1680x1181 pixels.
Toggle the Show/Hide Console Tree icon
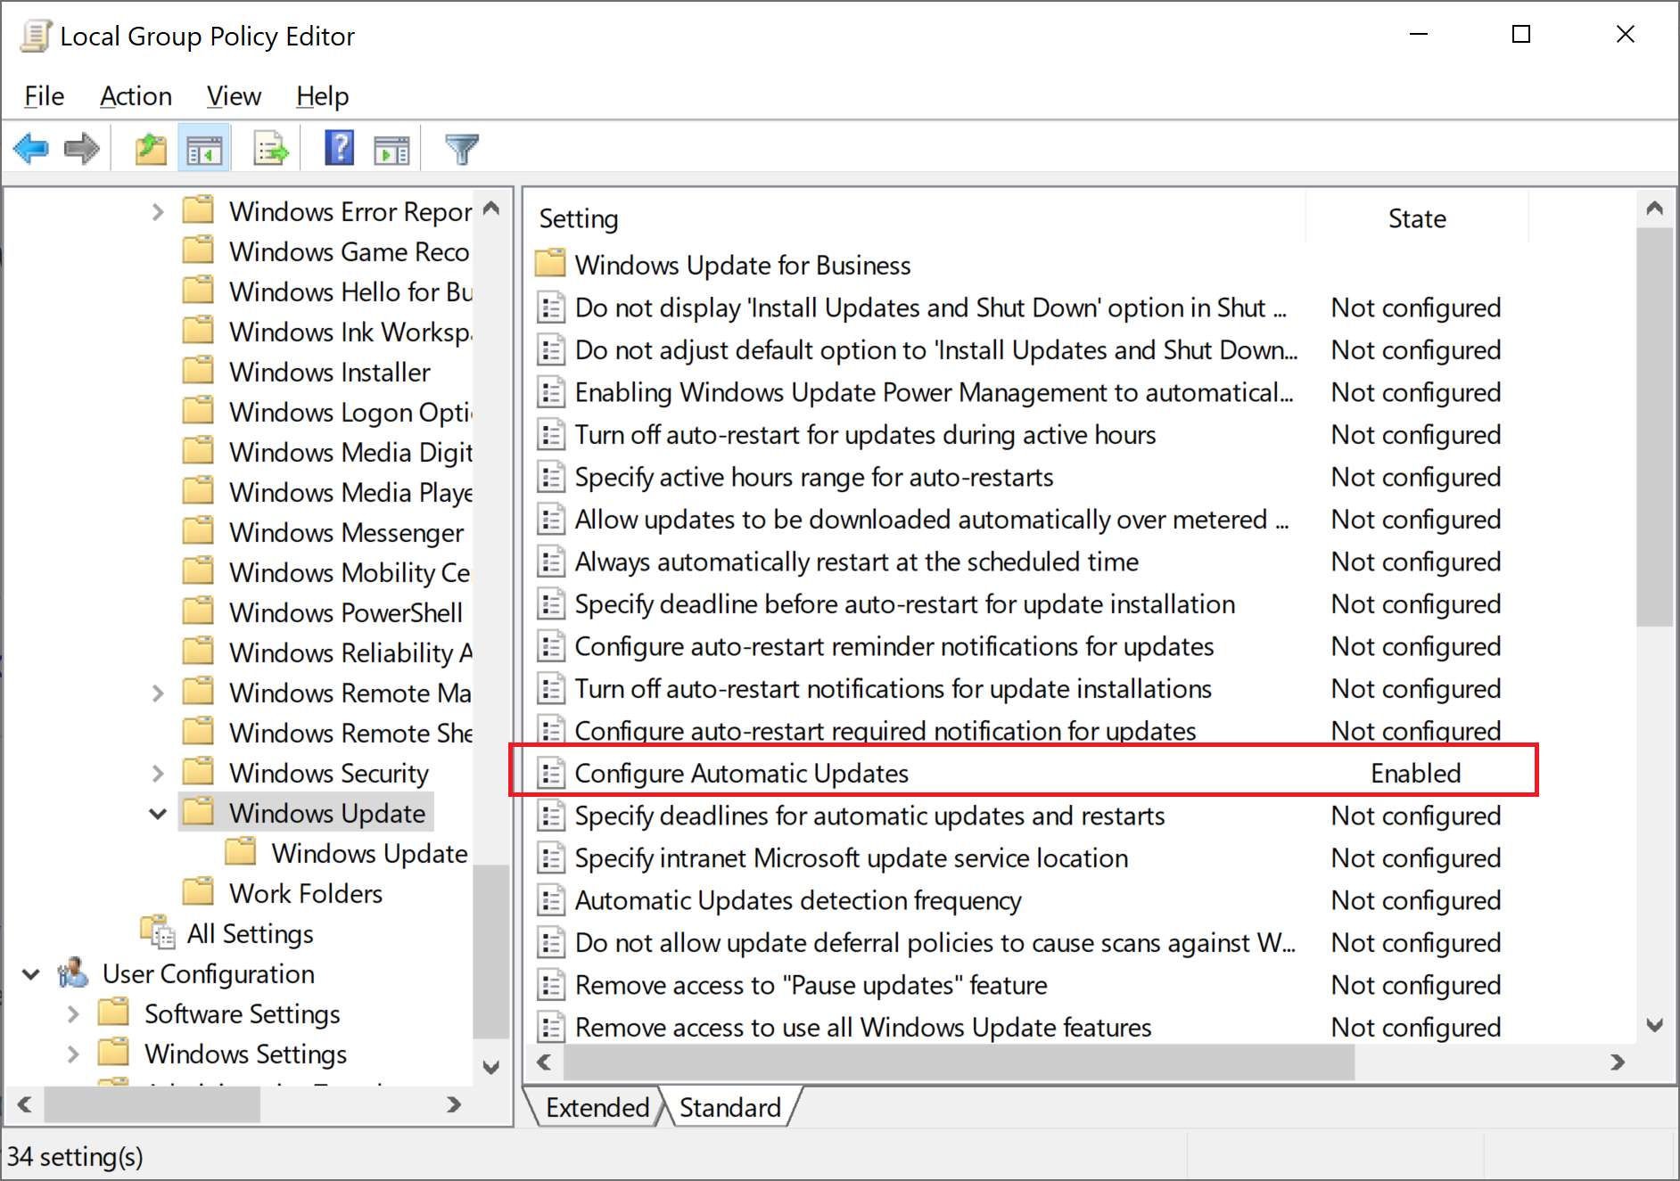(x=204, y=149)
